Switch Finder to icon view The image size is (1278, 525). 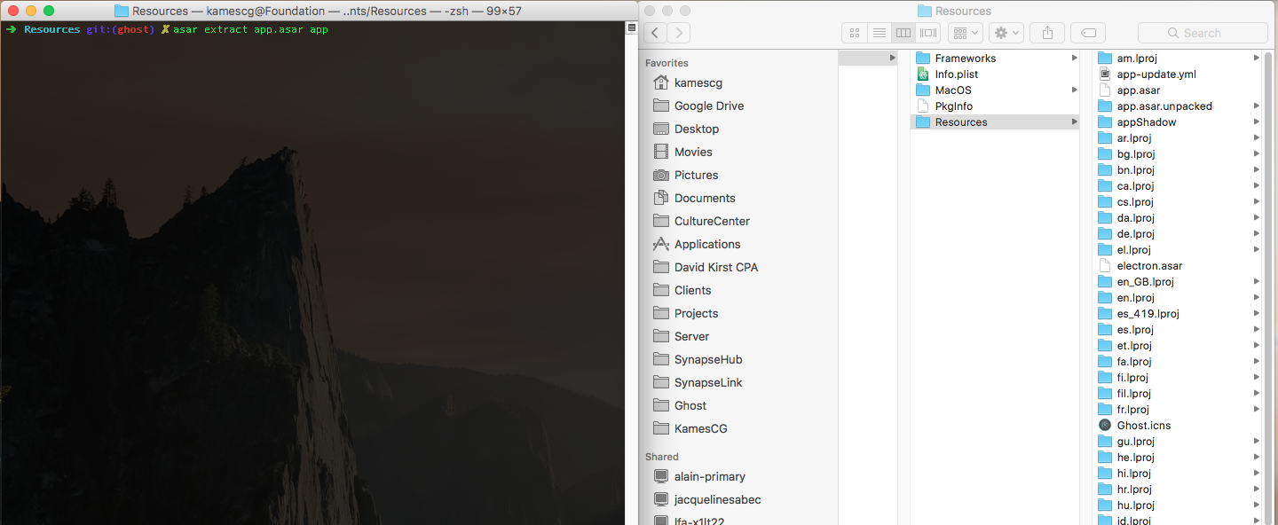coord(855,33)
